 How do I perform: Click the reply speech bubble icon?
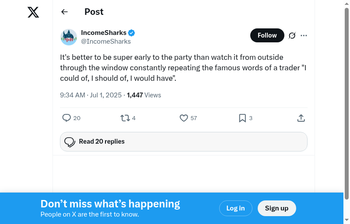coord(66,118)
